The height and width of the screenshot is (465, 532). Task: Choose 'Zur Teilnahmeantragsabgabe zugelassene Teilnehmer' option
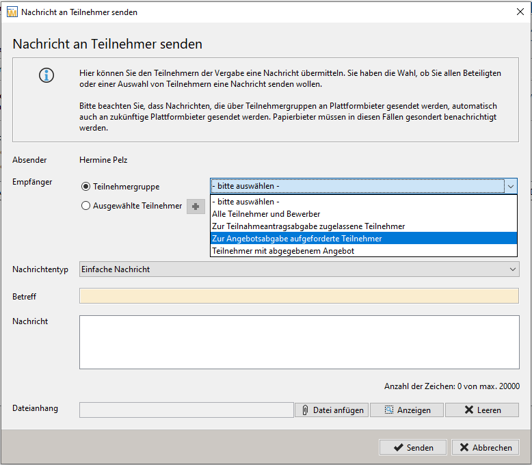[364, 226]
